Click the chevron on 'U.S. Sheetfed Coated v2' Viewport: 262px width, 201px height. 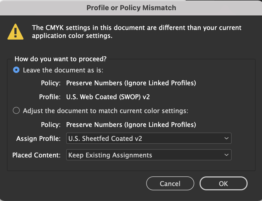[226, 138]
